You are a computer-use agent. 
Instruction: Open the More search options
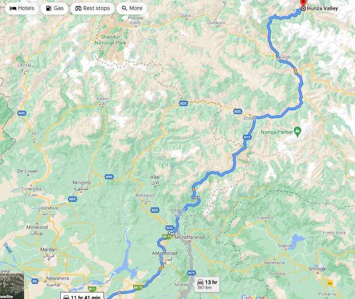pos(132,9)
